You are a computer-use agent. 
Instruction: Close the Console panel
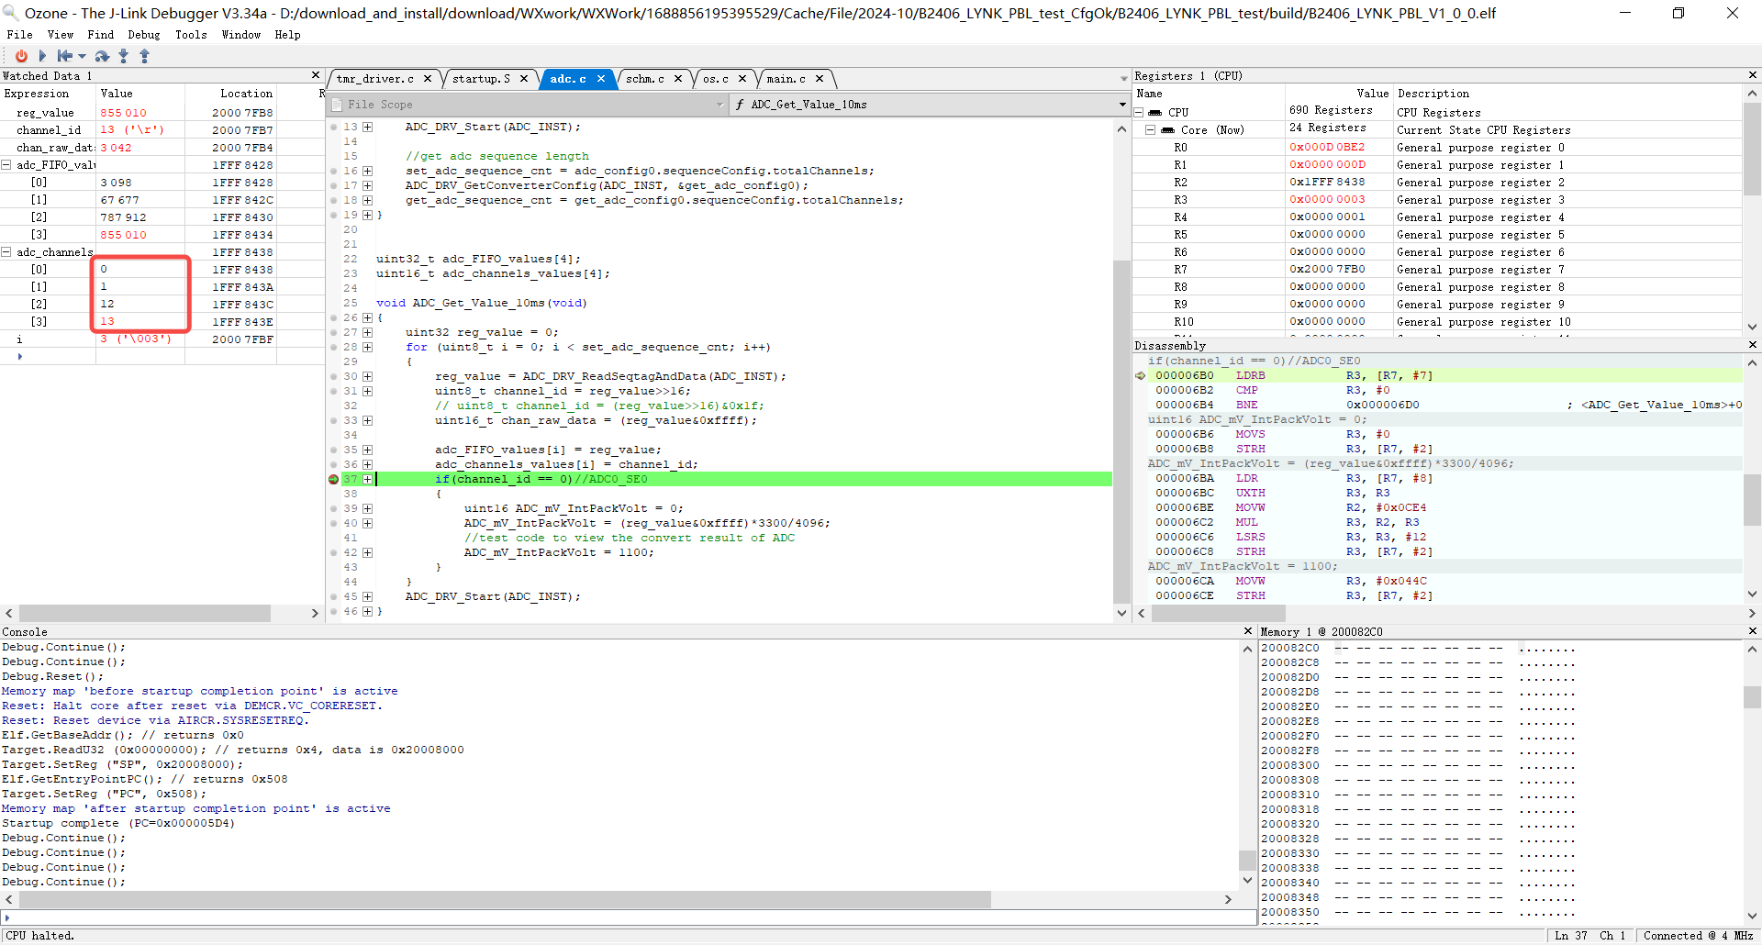tap(1248, 631)
